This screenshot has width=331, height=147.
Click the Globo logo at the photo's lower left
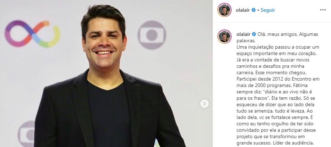(26, 134)
